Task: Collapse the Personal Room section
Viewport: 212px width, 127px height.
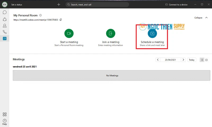Action: (x=201, y=18)
